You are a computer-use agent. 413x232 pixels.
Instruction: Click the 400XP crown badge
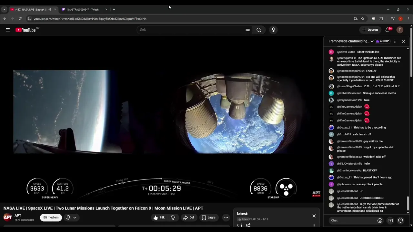[x=383, y=41]
